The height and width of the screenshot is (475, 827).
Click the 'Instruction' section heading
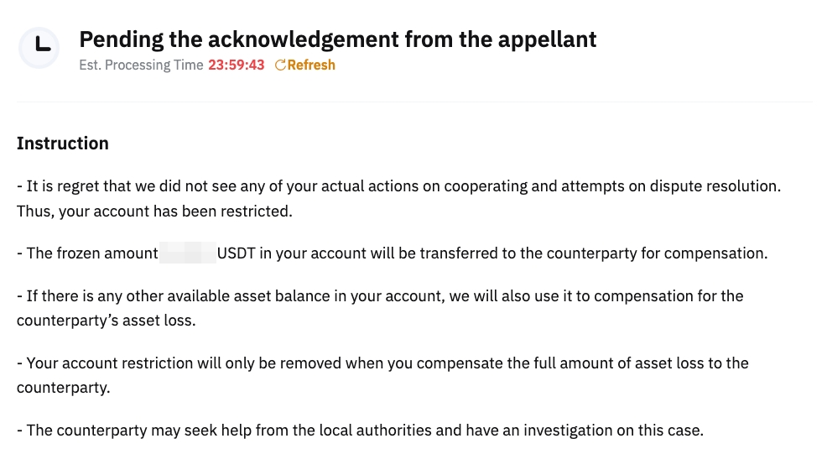pyautogui.click(x=63, y=144)
